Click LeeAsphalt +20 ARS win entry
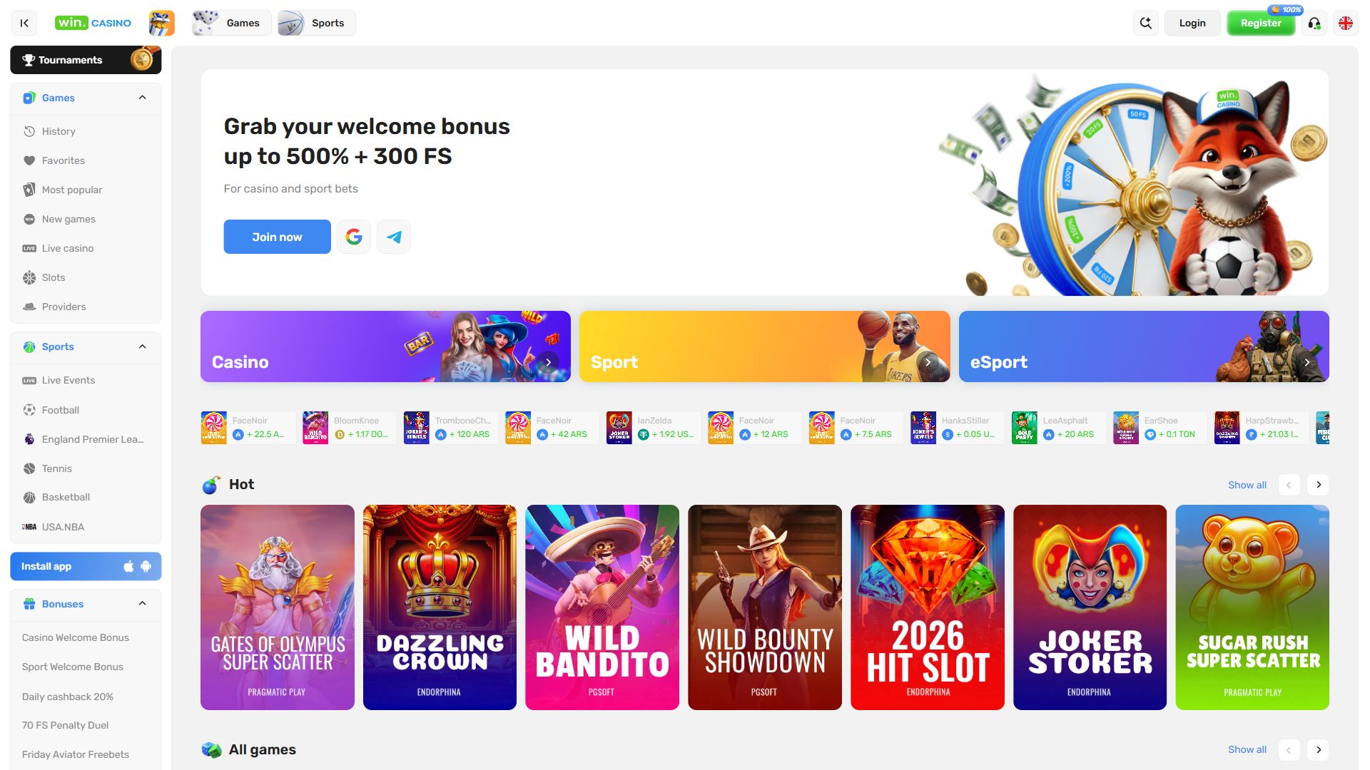The width and height of the screenshot is (1370, 770). coord(1058,428)
